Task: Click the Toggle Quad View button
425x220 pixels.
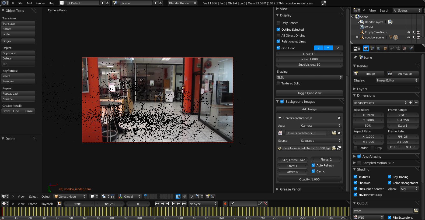Action: 309,93
